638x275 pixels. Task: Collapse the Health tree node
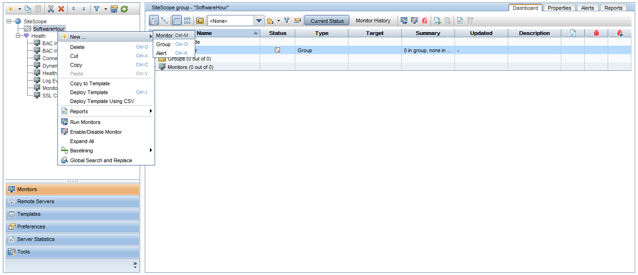tap(18, 36)
